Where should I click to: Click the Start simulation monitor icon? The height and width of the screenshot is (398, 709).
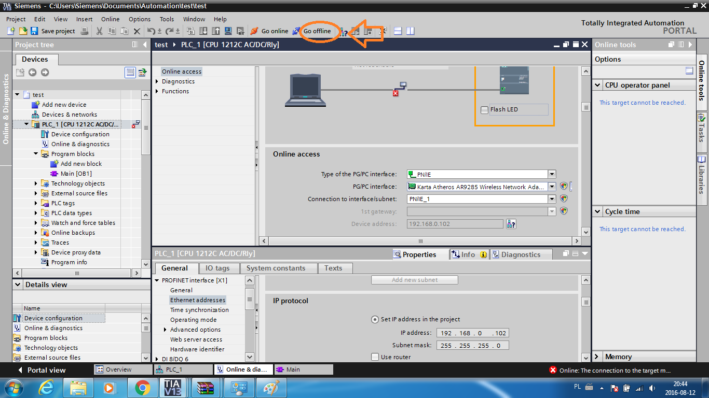point(228,31)
